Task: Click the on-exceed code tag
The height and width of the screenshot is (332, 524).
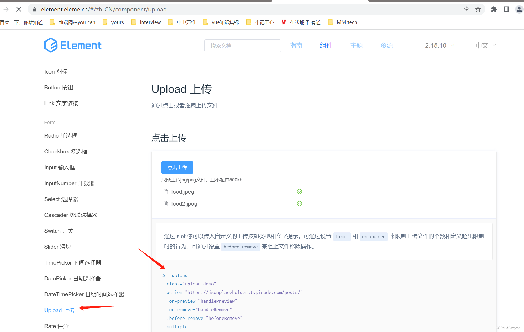Action: [x=374, y=237]
